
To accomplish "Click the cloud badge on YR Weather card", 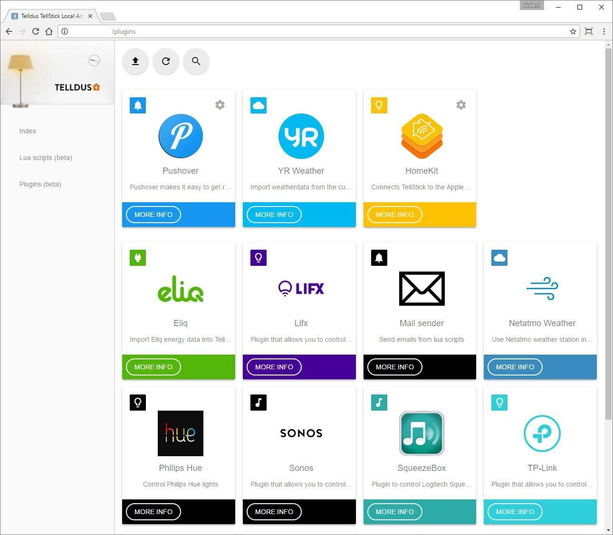I will point(259,105).
